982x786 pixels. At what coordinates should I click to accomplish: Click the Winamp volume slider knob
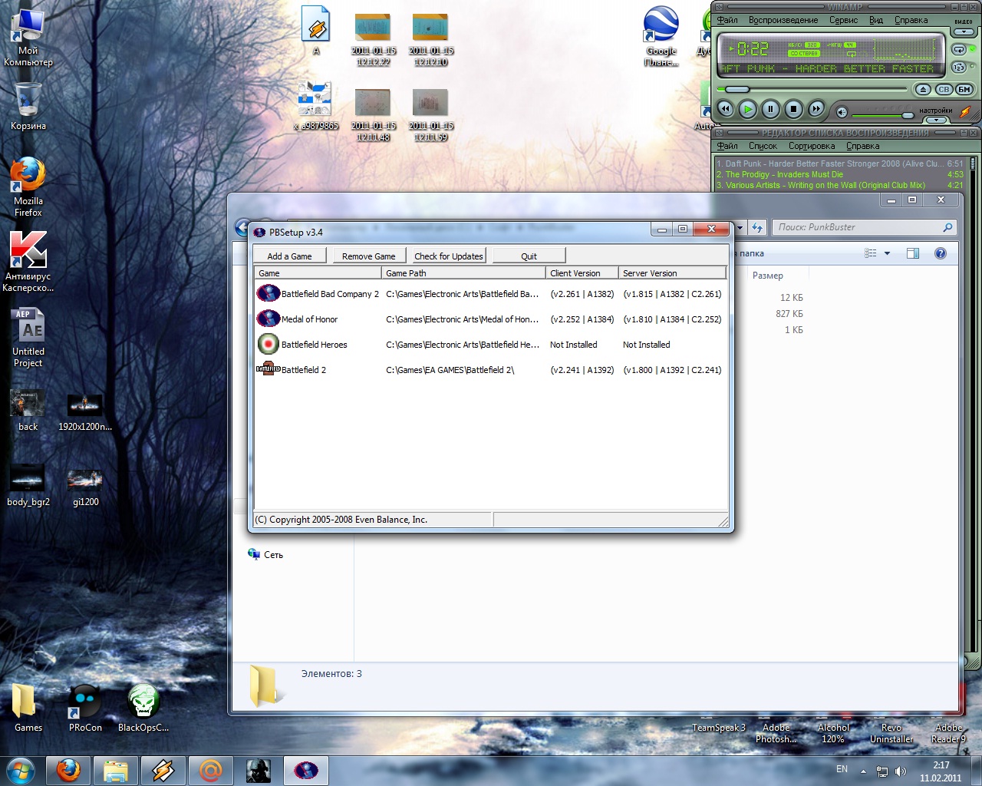point(908,115)
